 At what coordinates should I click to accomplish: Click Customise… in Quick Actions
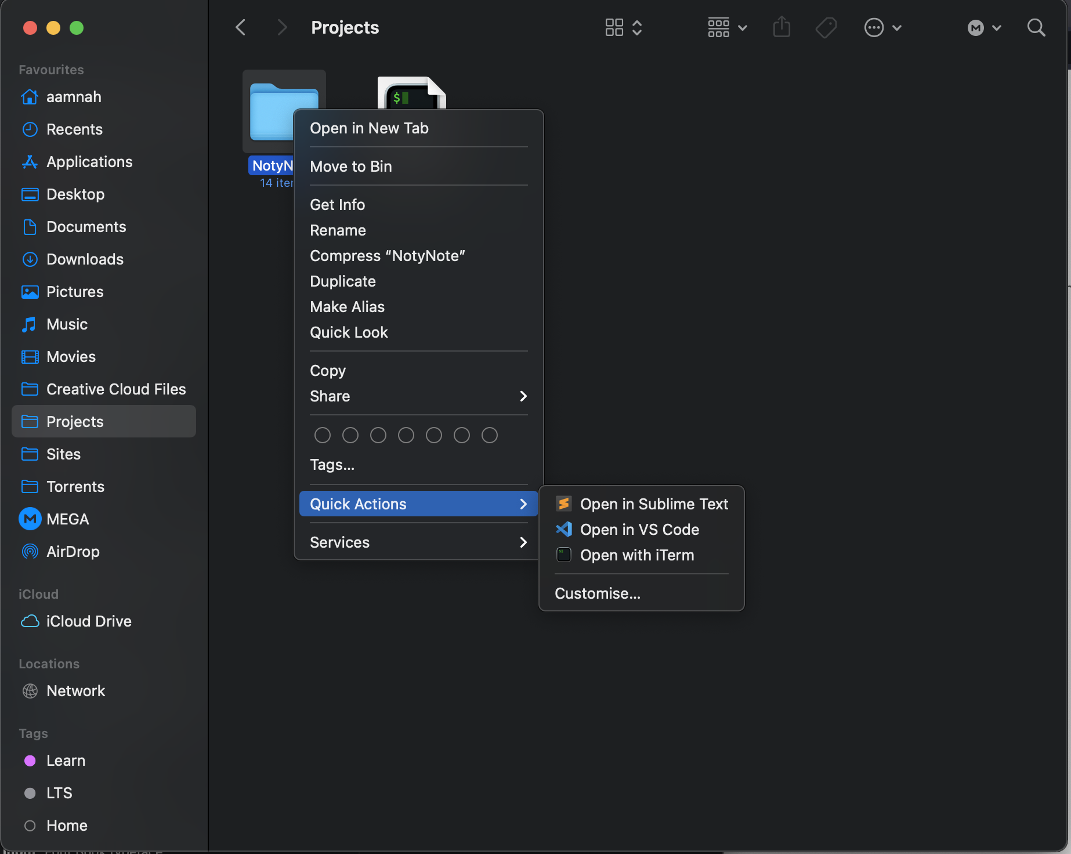(x=642, y=594)
